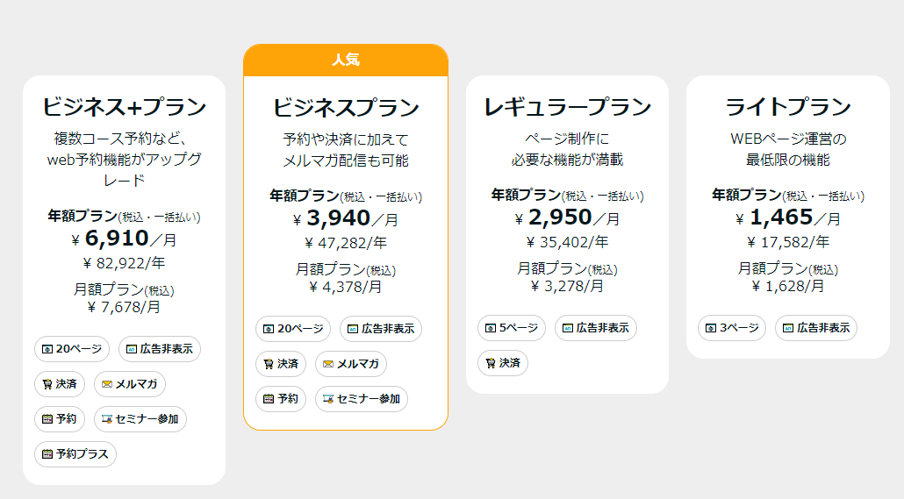Viewport: 904px width, 499px height.
Task: Click the ¥1,628/月 monthly price
Action: pyautogui.click(x=787, y=286)
